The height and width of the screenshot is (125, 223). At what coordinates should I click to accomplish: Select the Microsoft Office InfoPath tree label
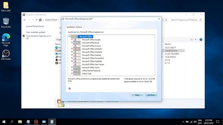(92, 49)
